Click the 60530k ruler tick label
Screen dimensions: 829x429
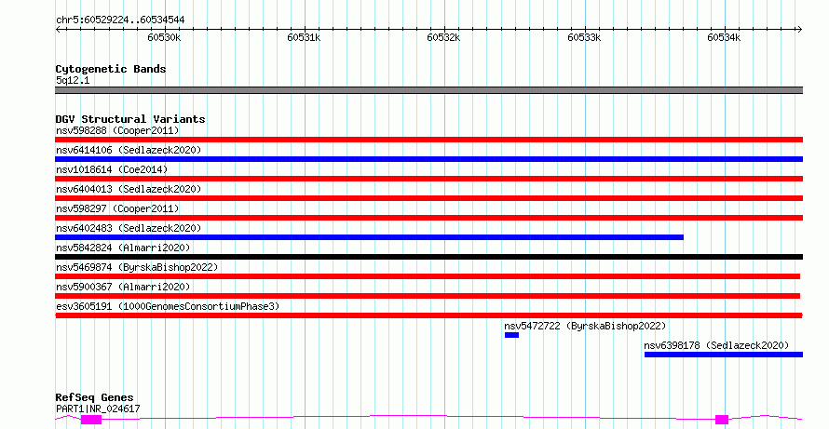click(x=164, y=37)
